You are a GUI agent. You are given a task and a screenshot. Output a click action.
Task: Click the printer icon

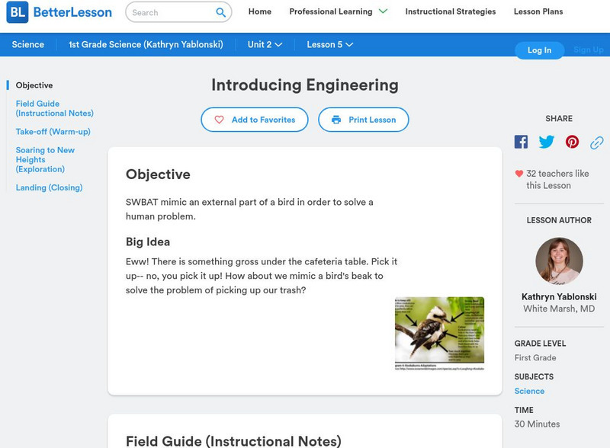coord(336,120)
